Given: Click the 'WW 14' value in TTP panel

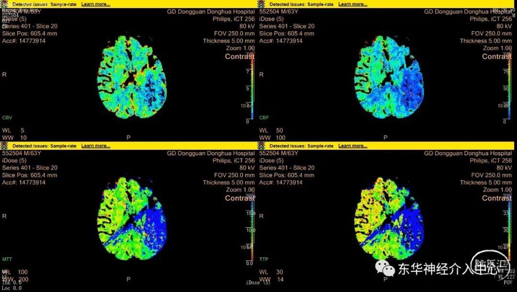Looking at the screenshot, I should point(271,280).
